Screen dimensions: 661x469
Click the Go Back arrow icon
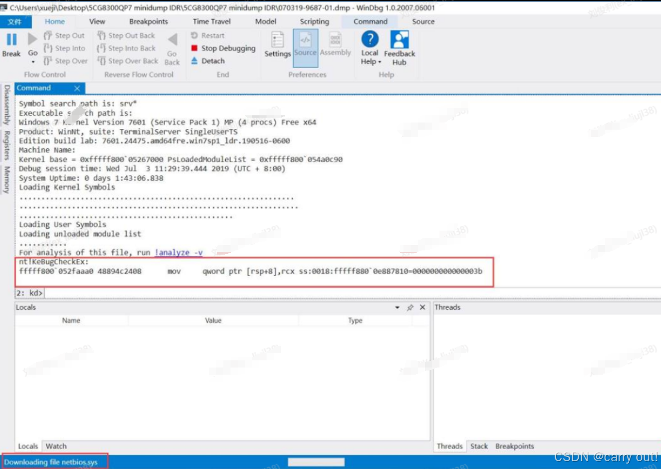(x=172, y=40)
